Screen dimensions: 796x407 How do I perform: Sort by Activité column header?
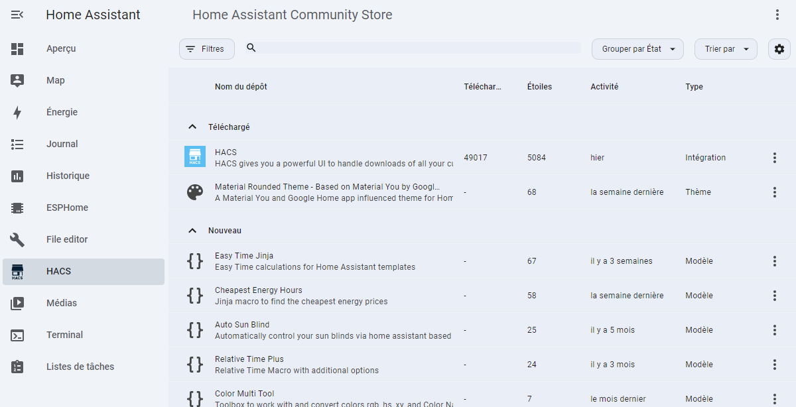604,87
